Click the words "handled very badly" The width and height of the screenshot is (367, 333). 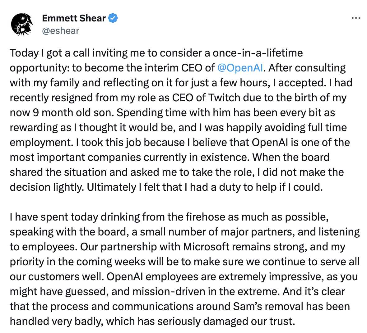tap(56, 321)
